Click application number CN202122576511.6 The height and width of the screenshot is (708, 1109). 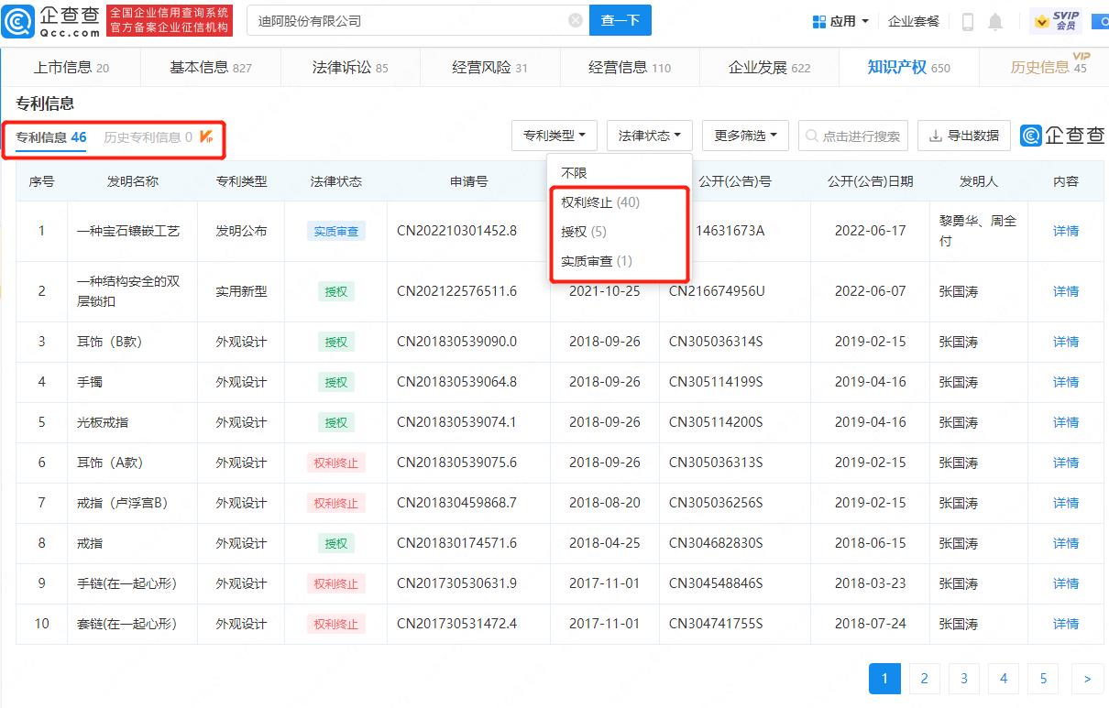tap(456, 291)
